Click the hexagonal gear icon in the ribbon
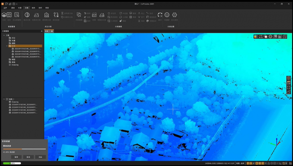Viewport: 293px width, 166px height. tap(174, 15)
